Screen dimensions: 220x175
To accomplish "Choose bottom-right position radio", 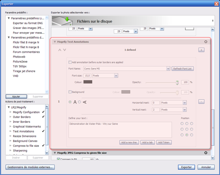I will point(191,135).
